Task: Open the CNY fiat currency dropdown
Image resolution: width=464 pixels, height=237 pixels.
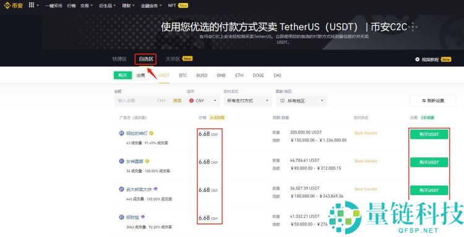Action: [204, 101]
